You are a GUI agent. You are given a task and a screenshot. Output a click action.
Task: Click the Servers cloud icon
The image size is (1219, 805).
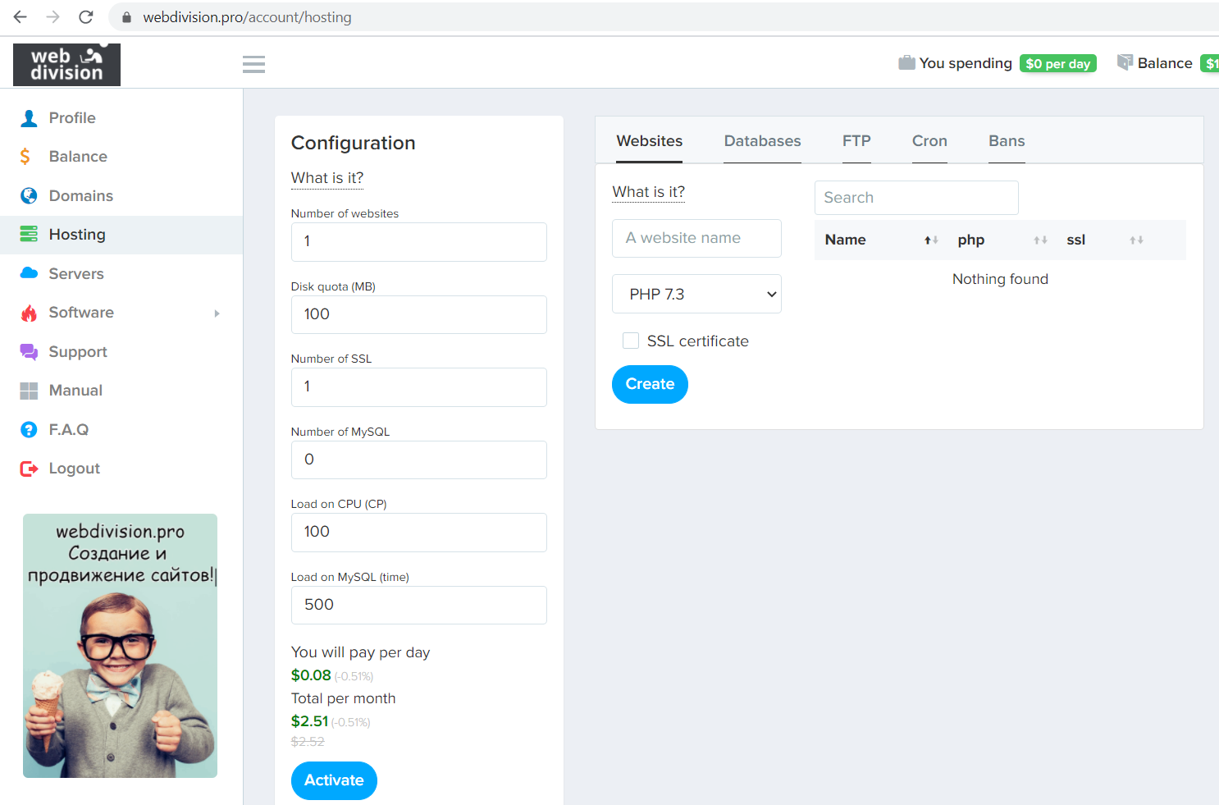pos(29,273)
